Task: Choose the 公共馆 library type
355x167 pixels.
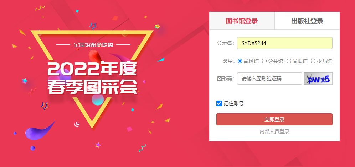Action: [264, 61]
